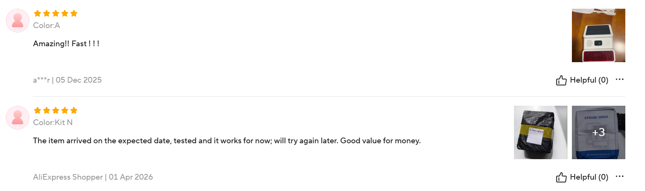Image resolution: width=645 pixels, height=191 pixels.
Task: Click the a***r reviewer name
Action: (41, 80)
